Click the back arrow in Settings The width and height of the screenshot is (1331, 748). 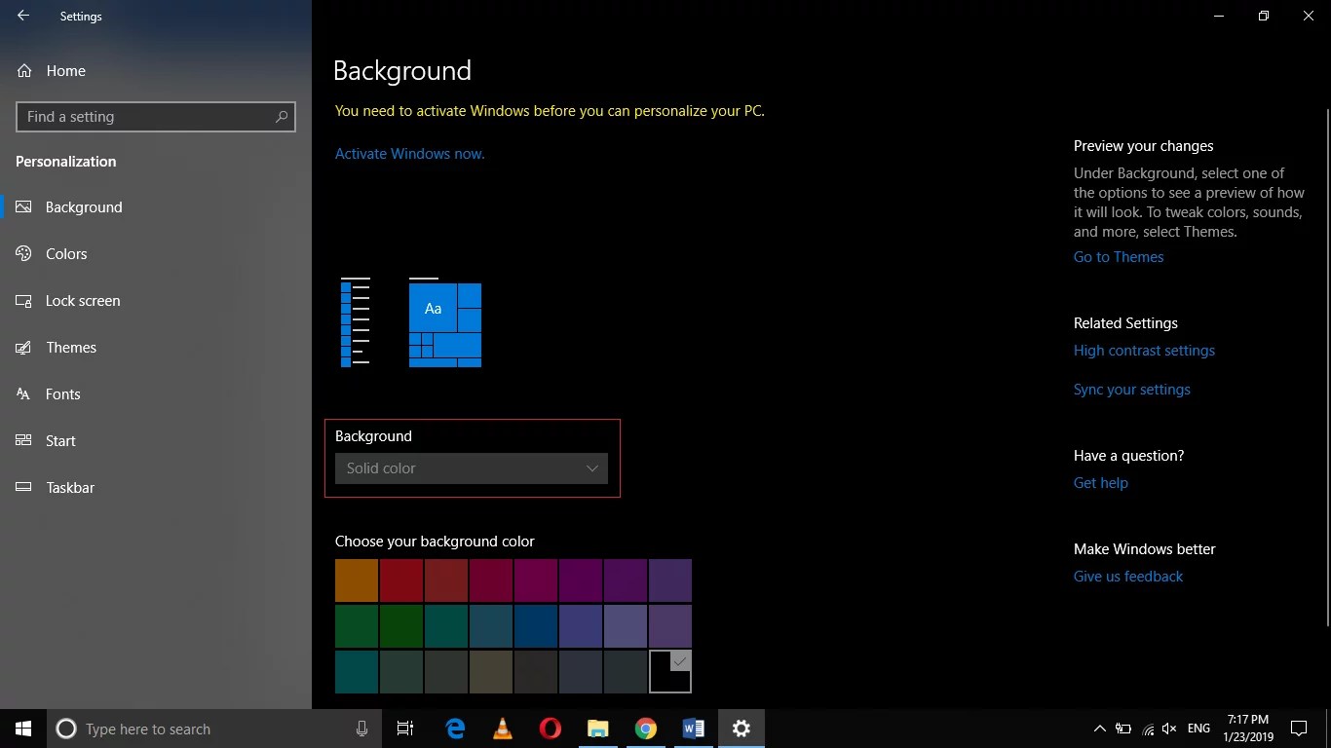tap(23, 16)
